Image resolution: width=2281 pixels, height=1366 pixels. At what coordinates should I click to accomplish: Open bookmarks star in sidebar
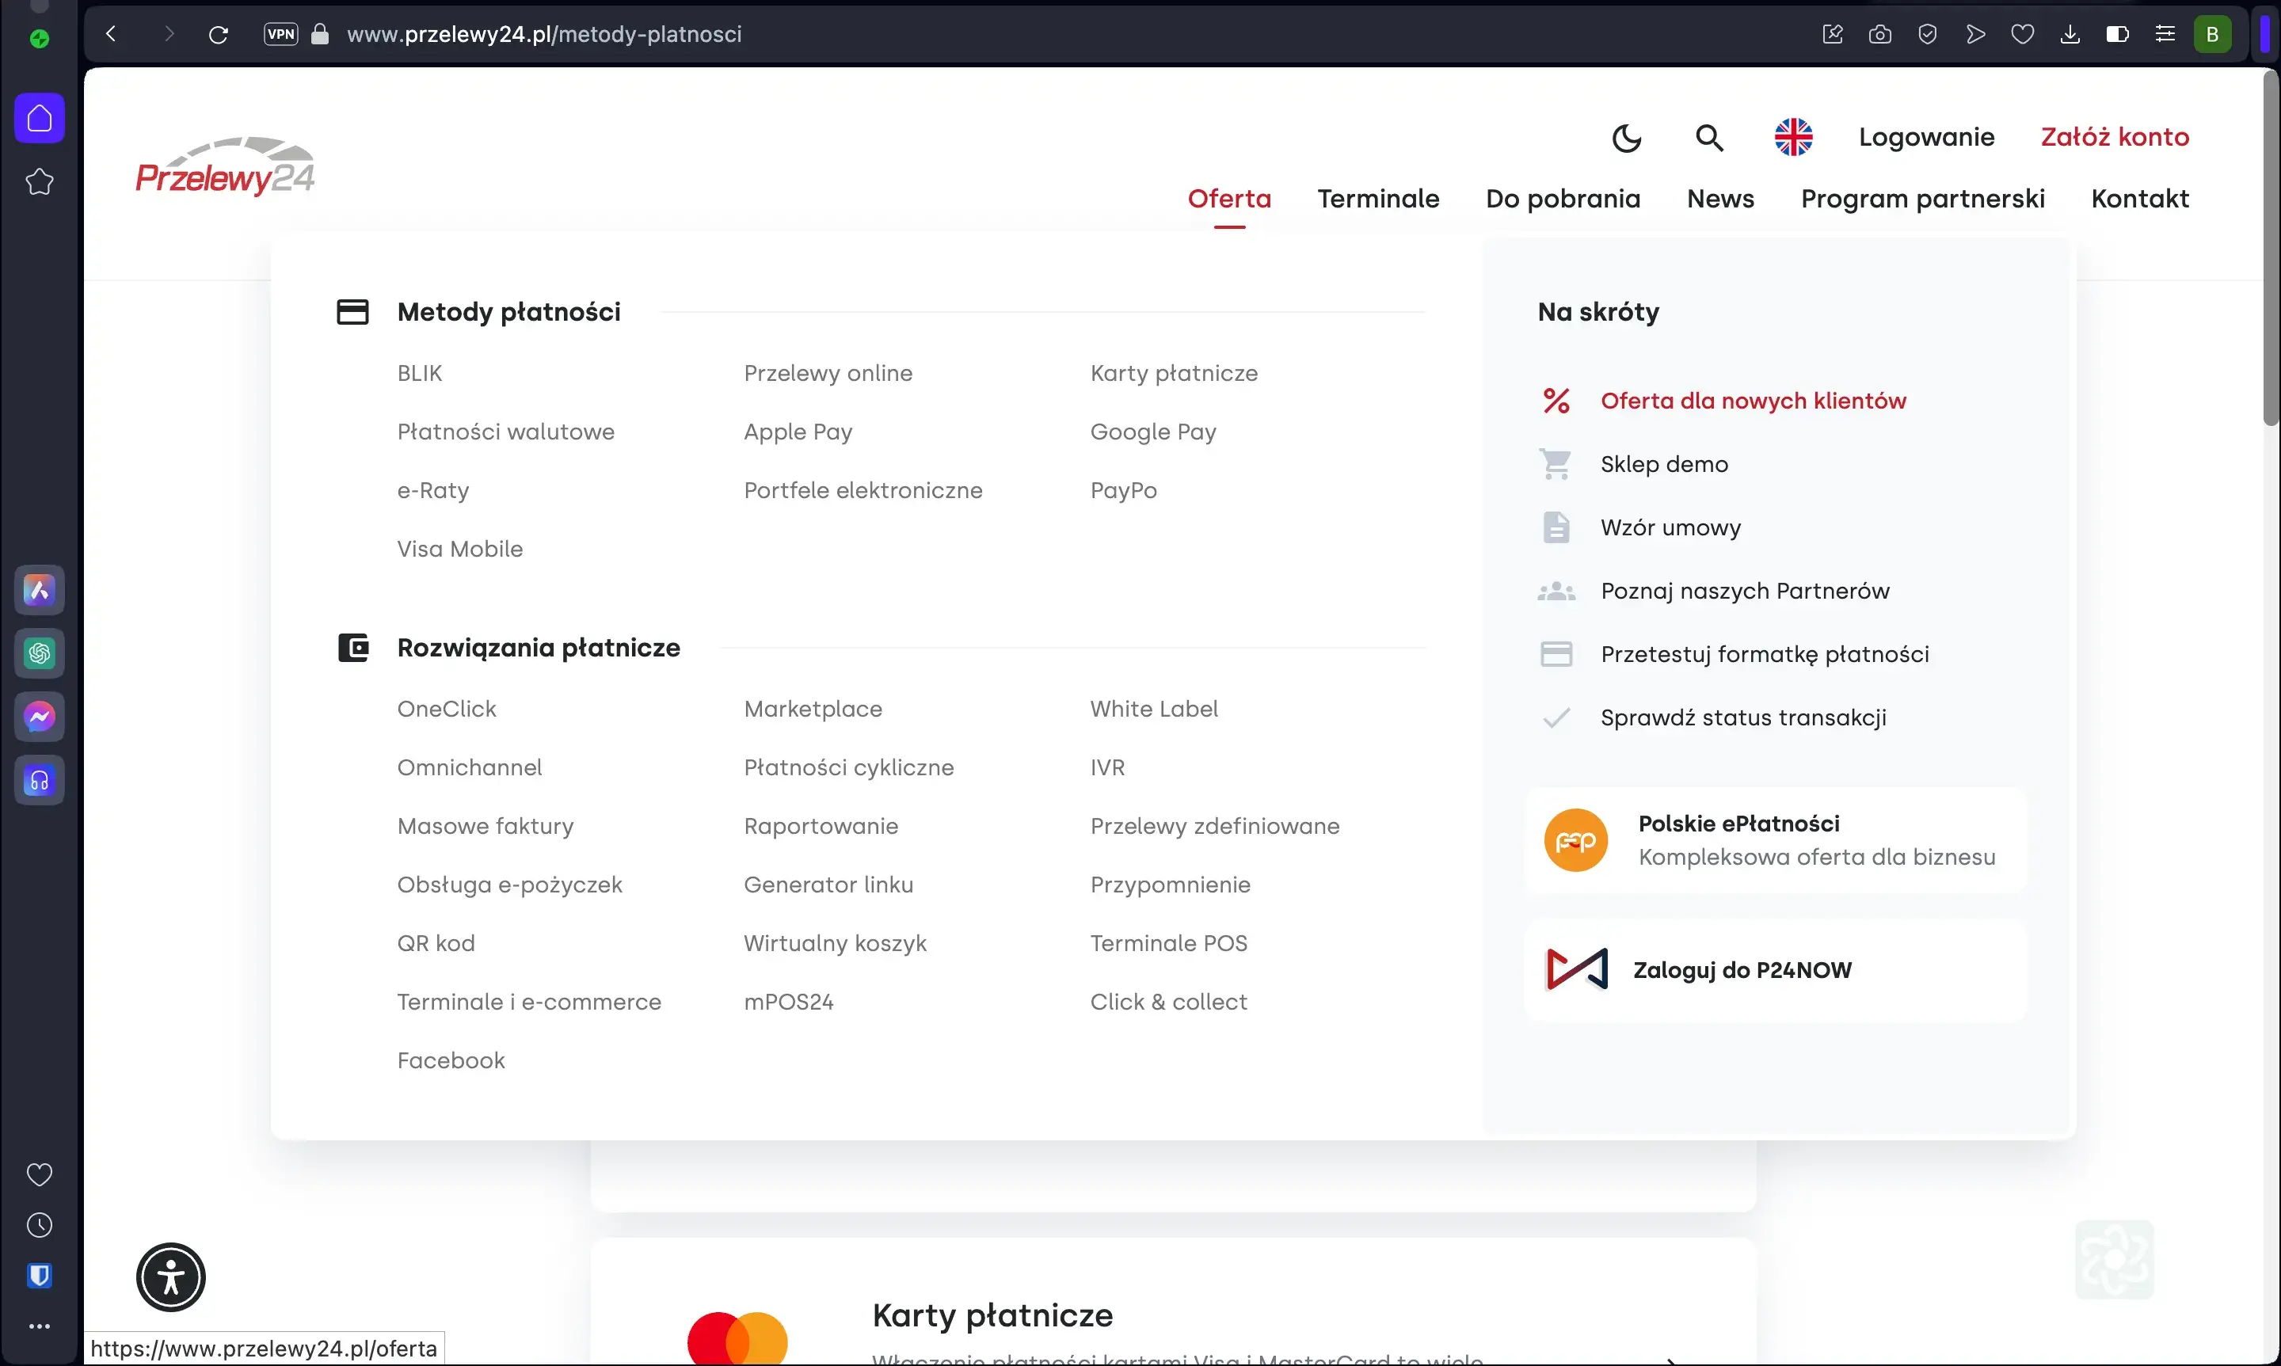(x=40, y=181)
